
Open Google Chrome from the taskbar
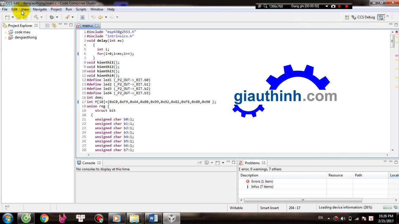(x=44, y=218)
